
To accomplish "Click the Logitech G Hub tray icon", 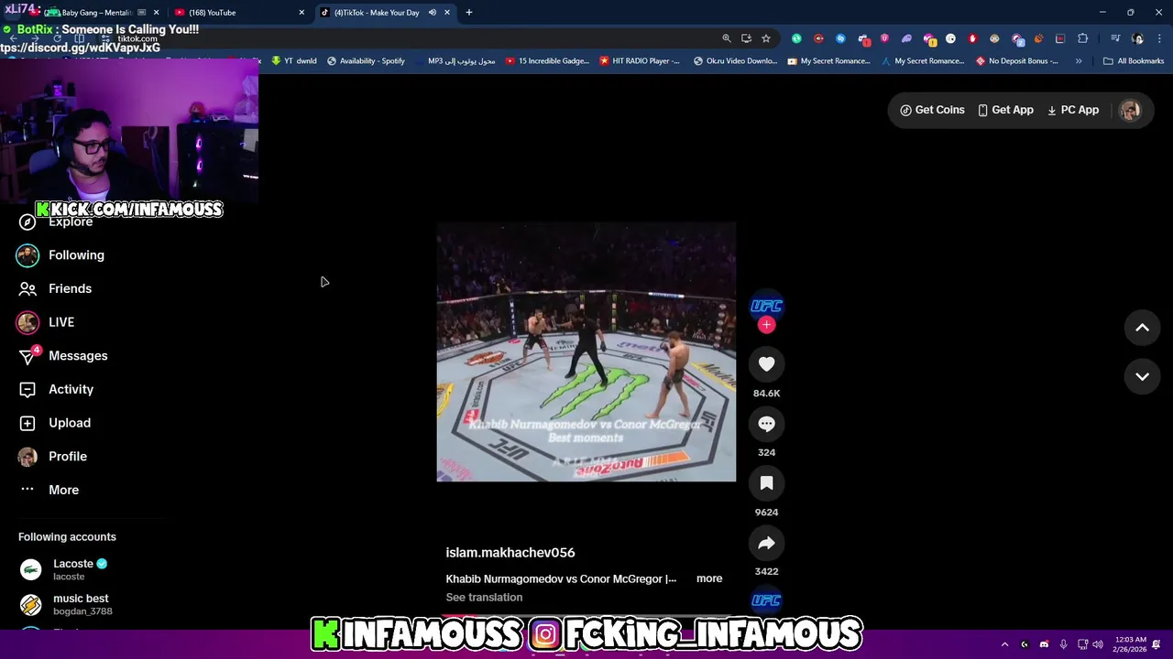I will (1025, 644).
